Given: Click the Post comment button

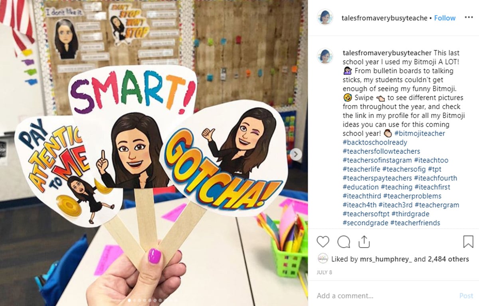Looking at the screenshot, I should coord(466,296).
